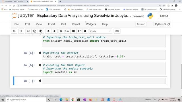Open the Apps bookmarks shortcut
The height and width of the screenshot is (102, 182).
click(x=5, y=9)
